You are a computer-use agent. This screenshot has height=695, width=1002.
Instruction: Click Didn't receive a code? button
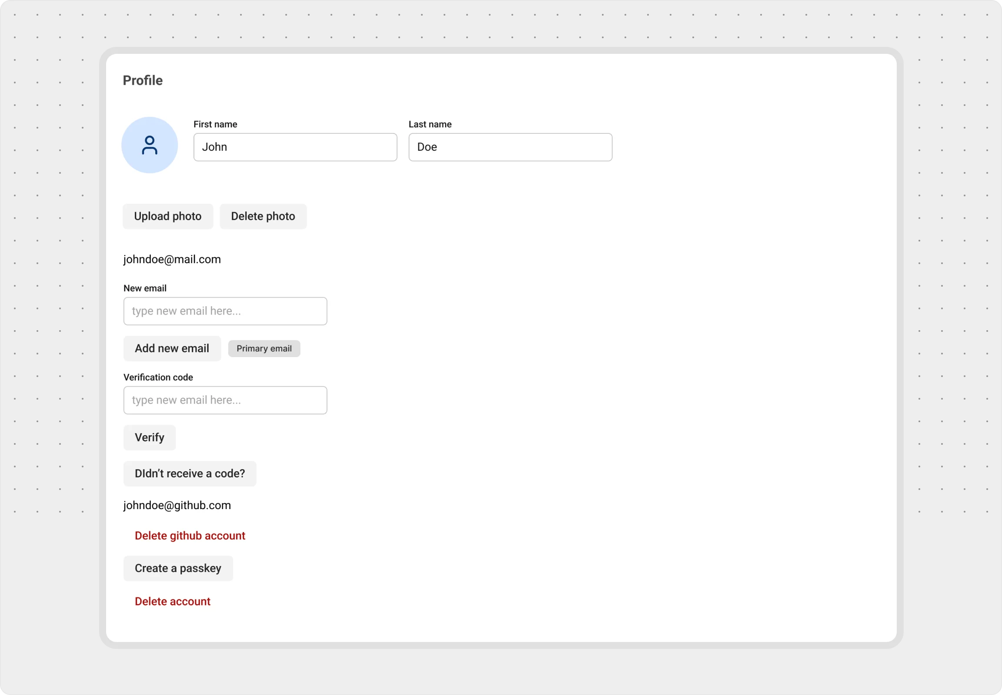(x=190, y=473)
